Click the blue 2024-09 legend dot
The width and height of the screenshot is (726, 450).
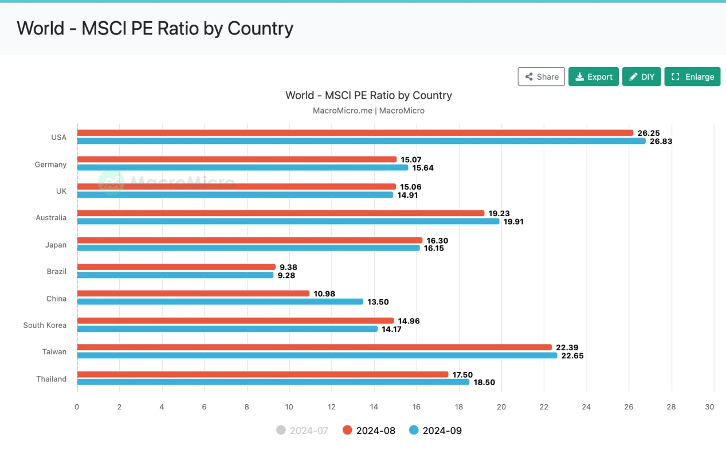tap(413, 431)
